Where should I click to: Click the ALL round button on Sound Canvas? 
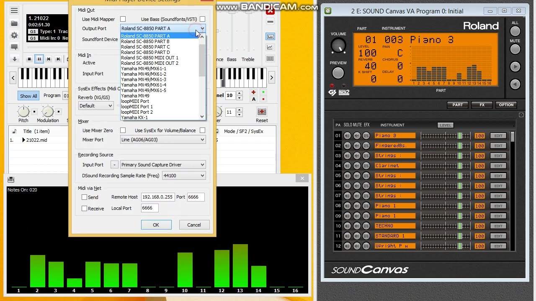pyautogui.click(x=515, y=31)
